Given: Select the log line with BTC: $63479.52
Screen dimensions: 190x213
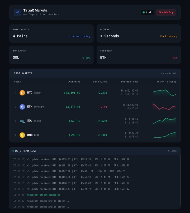Looking at the screenshot, I should 71,159.
